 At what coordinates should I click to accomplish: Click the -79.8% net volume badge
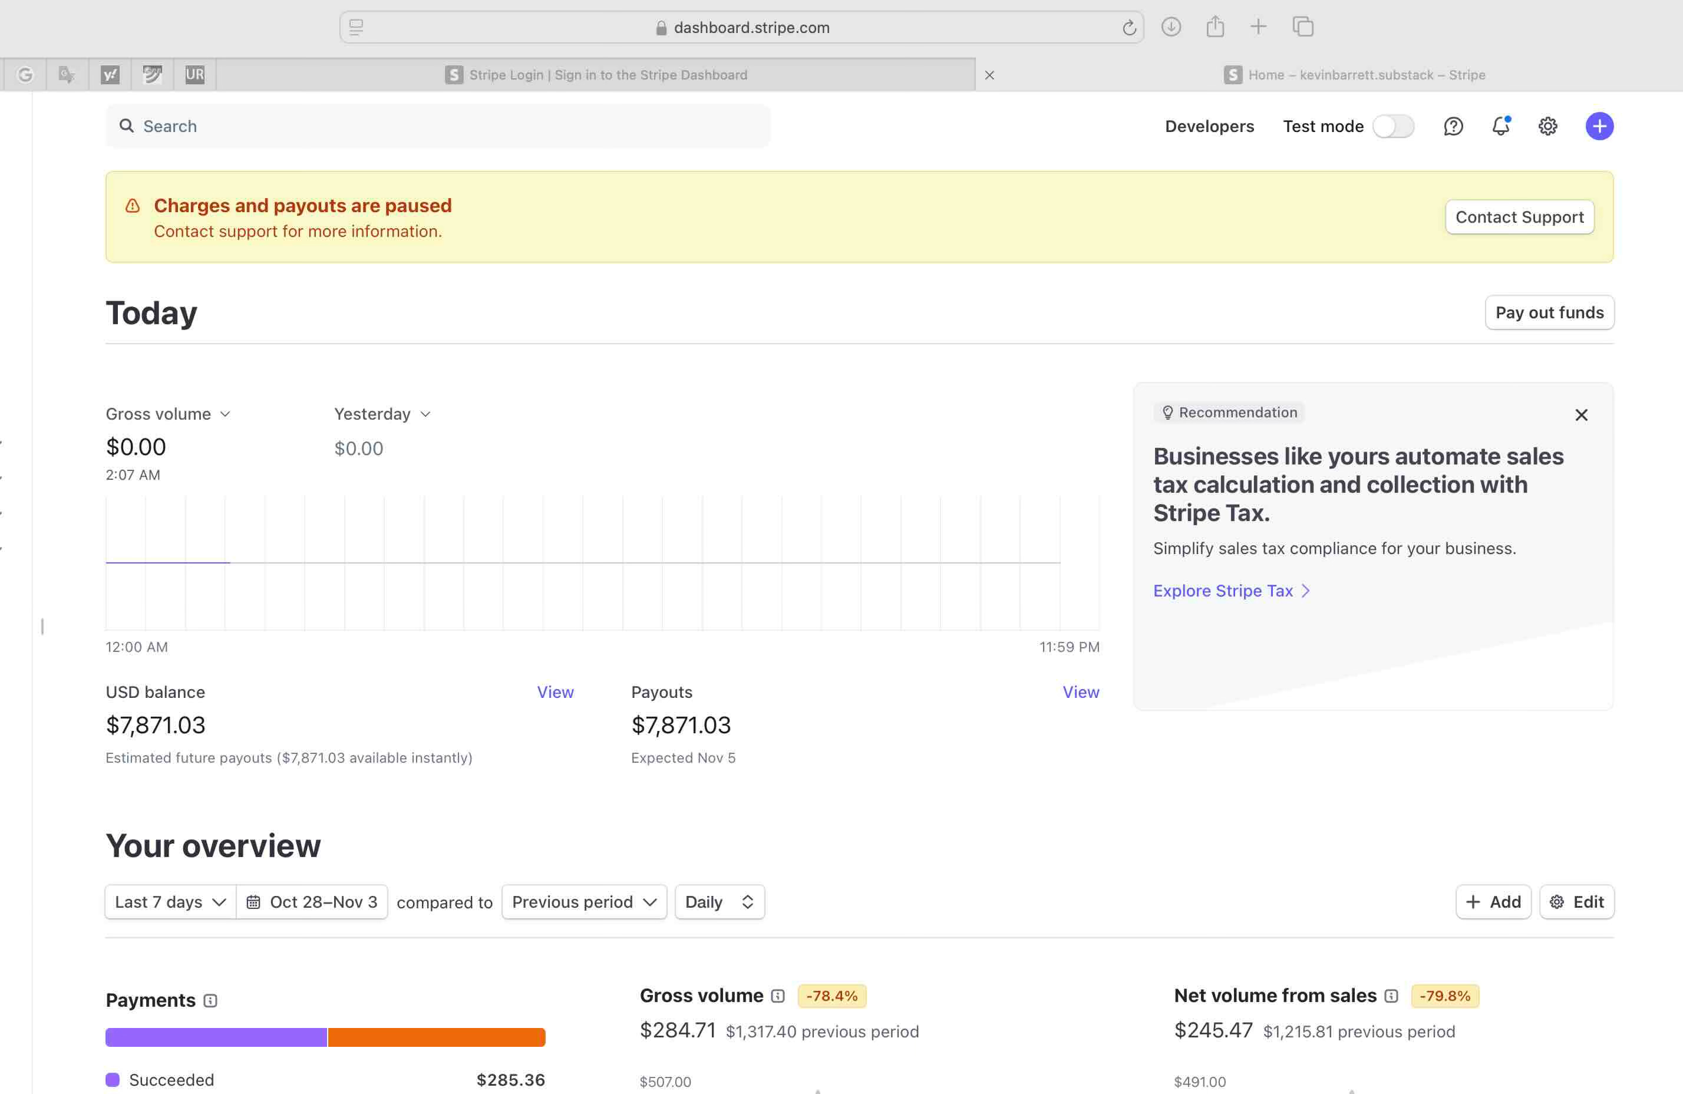[x=1445, y=996]
